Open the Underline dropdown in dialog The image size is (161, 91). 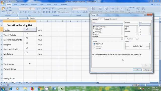122,39
